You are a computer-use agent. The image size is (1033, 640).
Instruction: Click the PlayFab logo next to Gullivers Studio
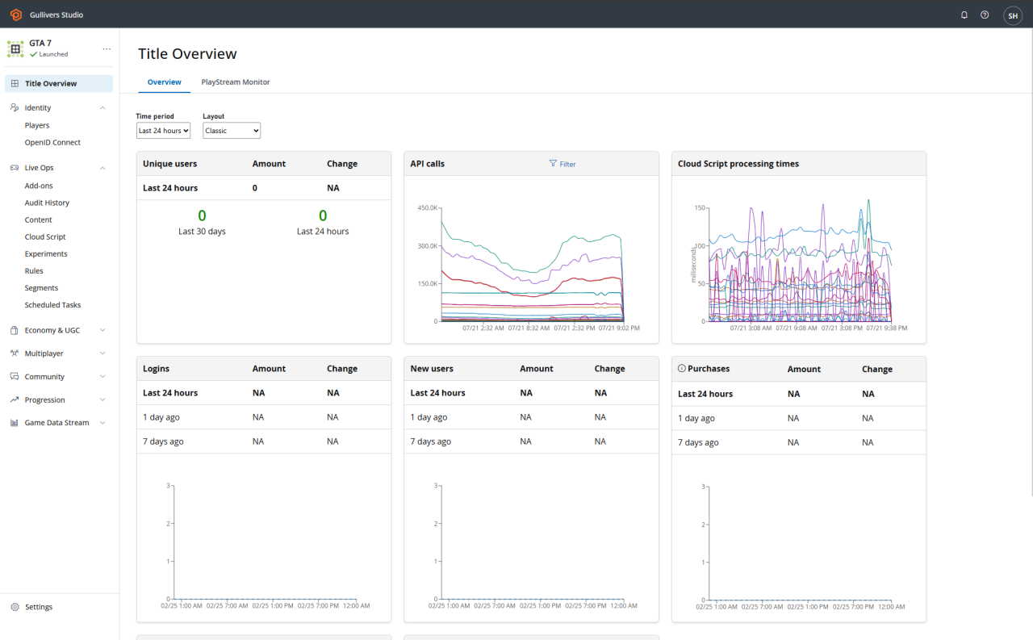point(15,14)
